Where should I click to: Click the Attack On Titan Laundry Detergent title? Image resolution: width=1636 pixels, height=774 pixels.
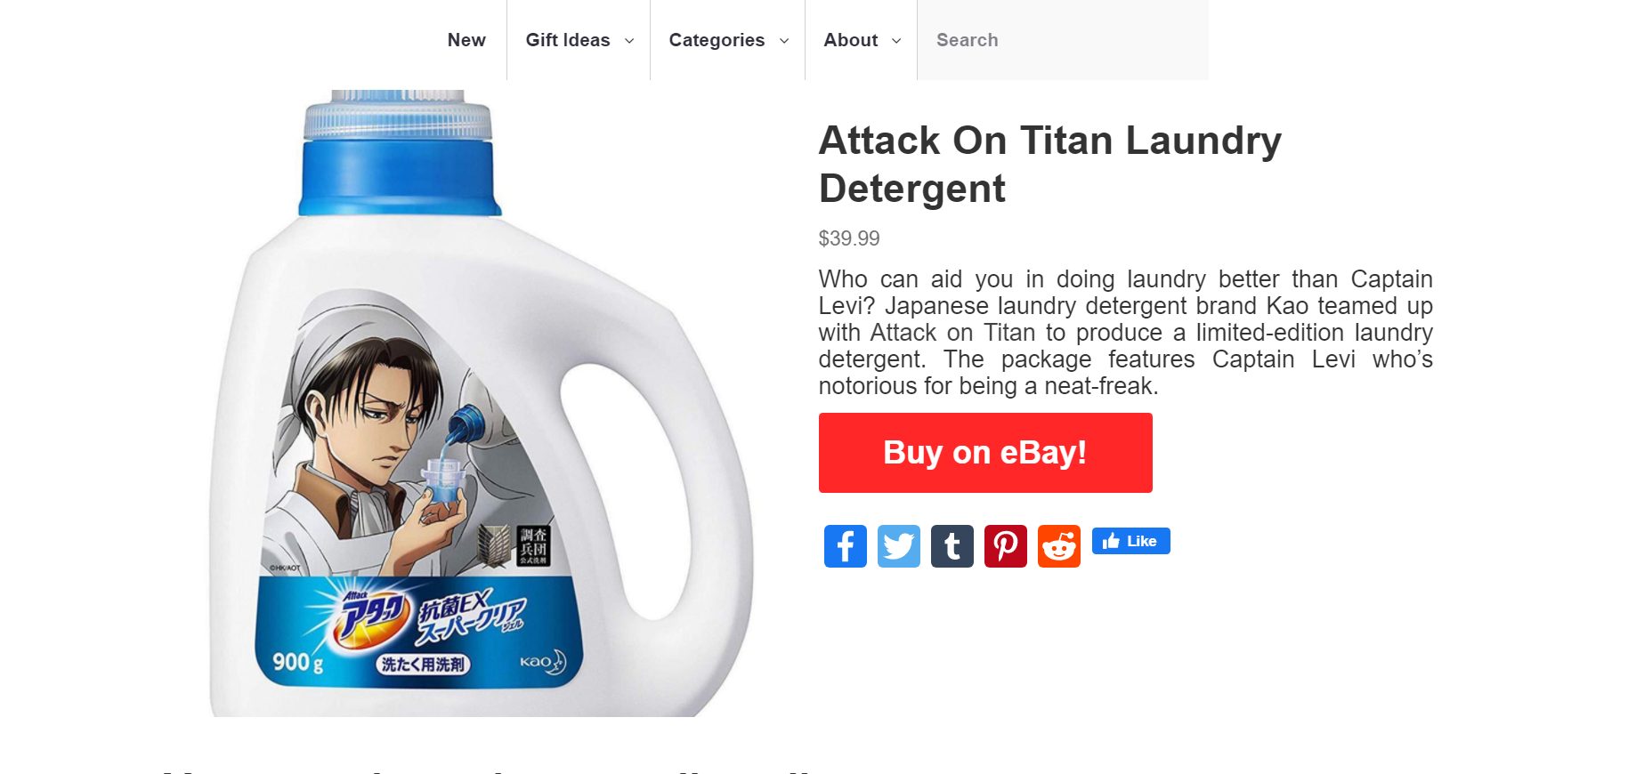click(1050, 165)
